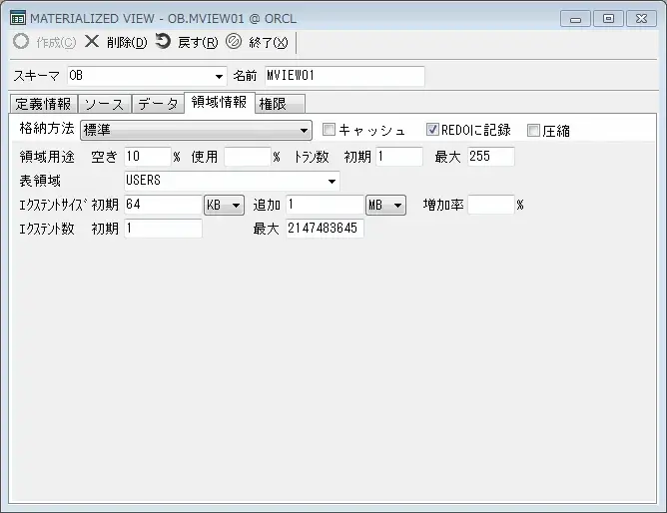Viewport: 667px width, 513px height.
Task: Click the 名前 field containing MVIEW01
Action: point(344,76)
